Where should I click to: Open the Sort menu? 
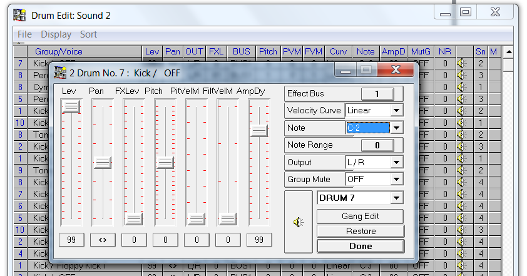[88, 34]
